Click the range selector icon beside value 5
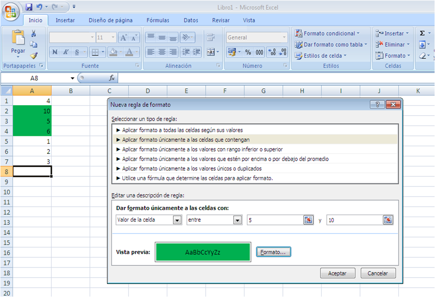The image size is (435, 297). point(308,220)
